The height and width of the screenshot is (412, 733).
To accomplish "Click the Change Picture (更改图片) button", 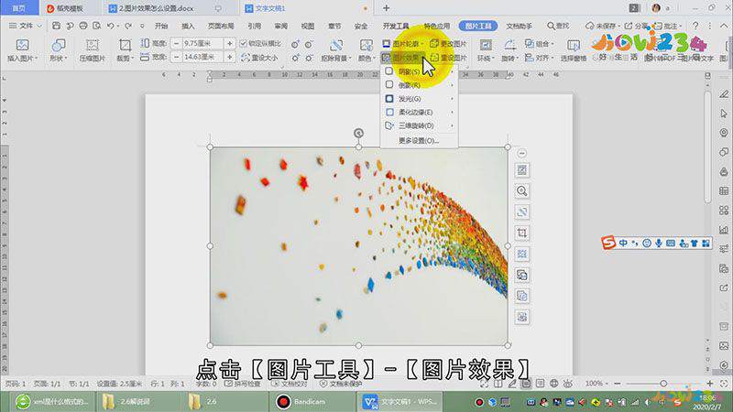I will pos(448,43).
